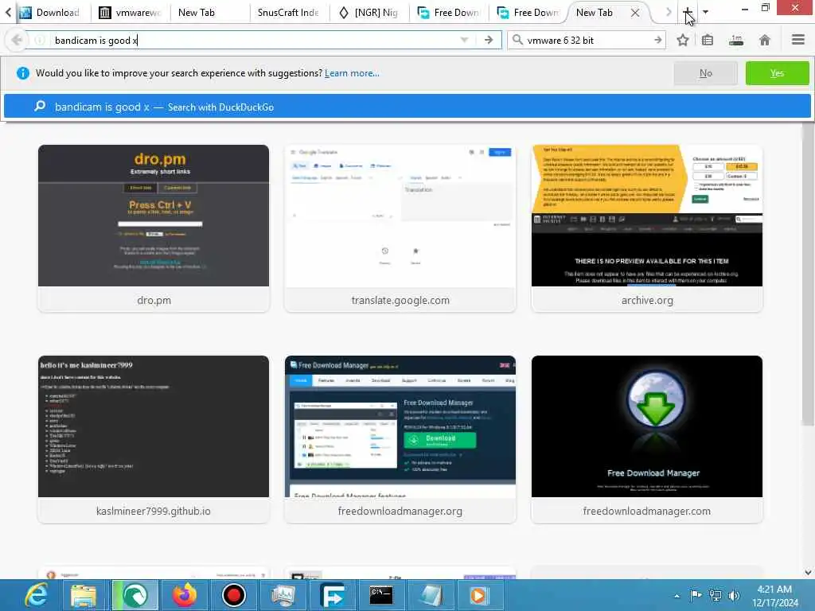Open the orange media player taskbar icon
This screenshot has width=815, height=611.
click(480, 595)
